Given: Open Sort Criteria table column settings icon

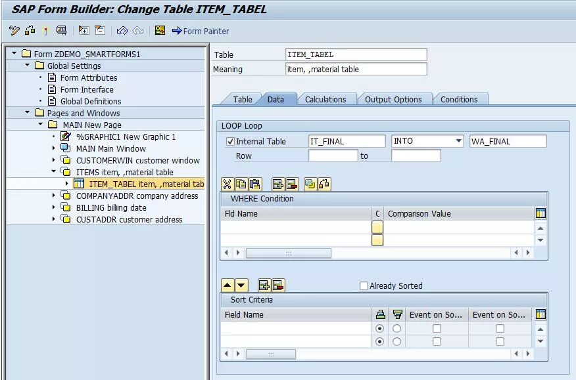Looking at the screenshot, I should click(540, 314).
